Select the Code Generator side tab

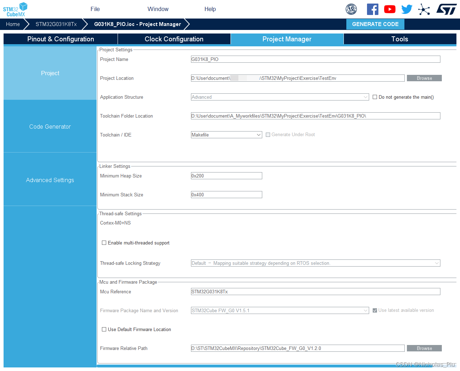pyautogui.click(x=50, y=127)
